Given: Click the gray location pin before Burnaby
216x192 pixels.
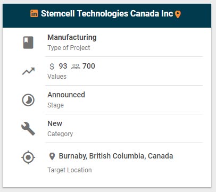Looking at the screenshot, I should tap(52, 156).
